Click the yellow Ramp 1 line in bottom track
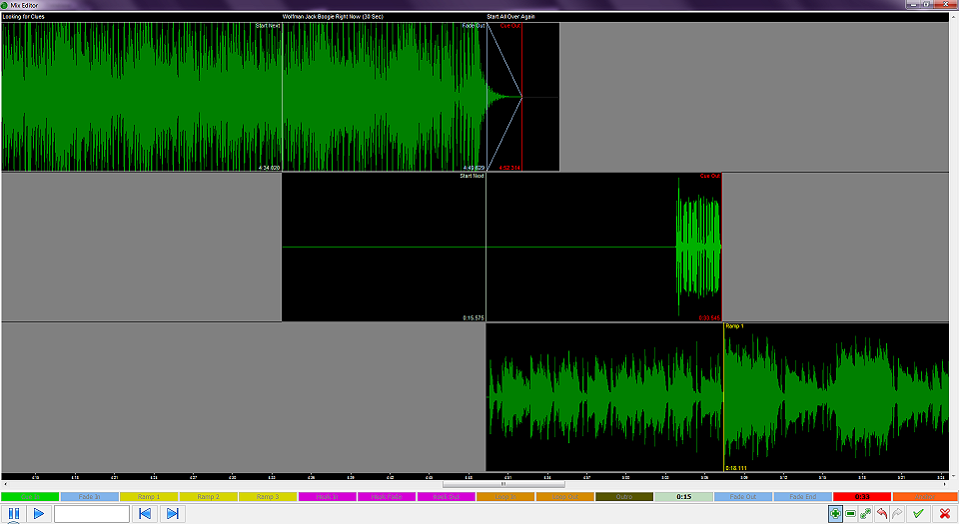Screen dimensions: 959x524 (x=723, y=399)
